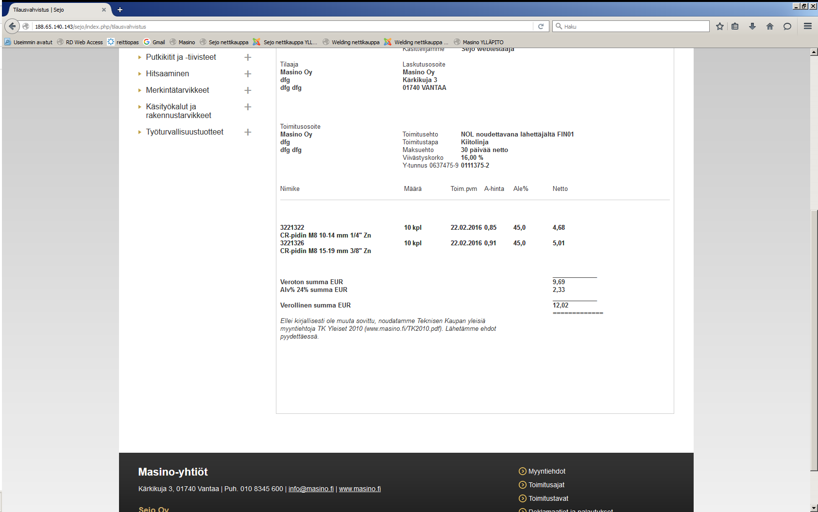Viewport: 818px width, 512px height.
Task: Open the Putkikitit ja -tiivisteet category
Action: pyautogui.click(x=181, y=57)
